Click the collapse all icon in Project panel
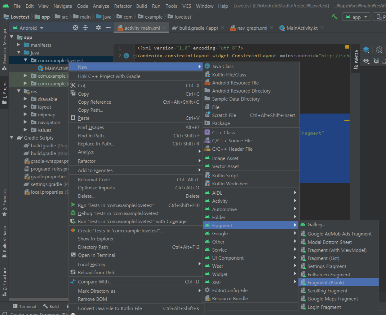 coord(86,28)
